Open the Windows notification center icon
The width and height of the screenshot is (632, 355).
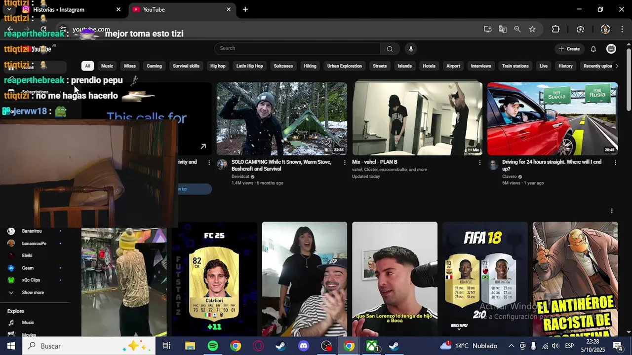617,346
